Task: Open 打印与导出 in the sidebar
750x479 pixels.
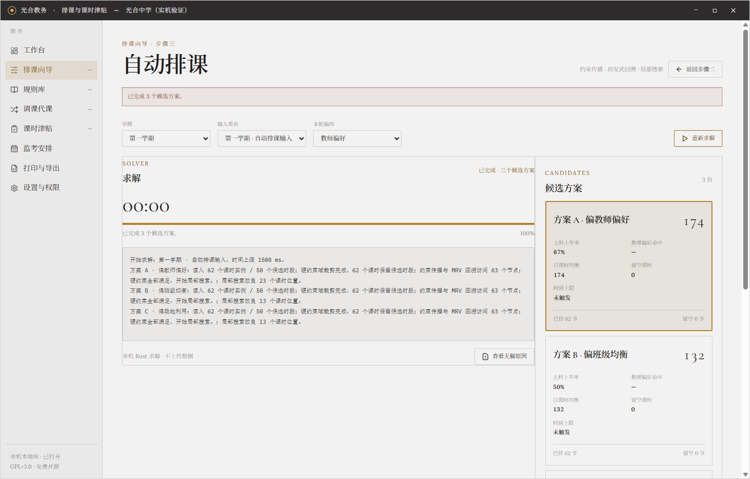Action: [x=51, y=168]
